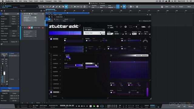The height and width of the screenshot is (109, 194).
Task: Select the Mute tool
Action: tap(60, 7)
